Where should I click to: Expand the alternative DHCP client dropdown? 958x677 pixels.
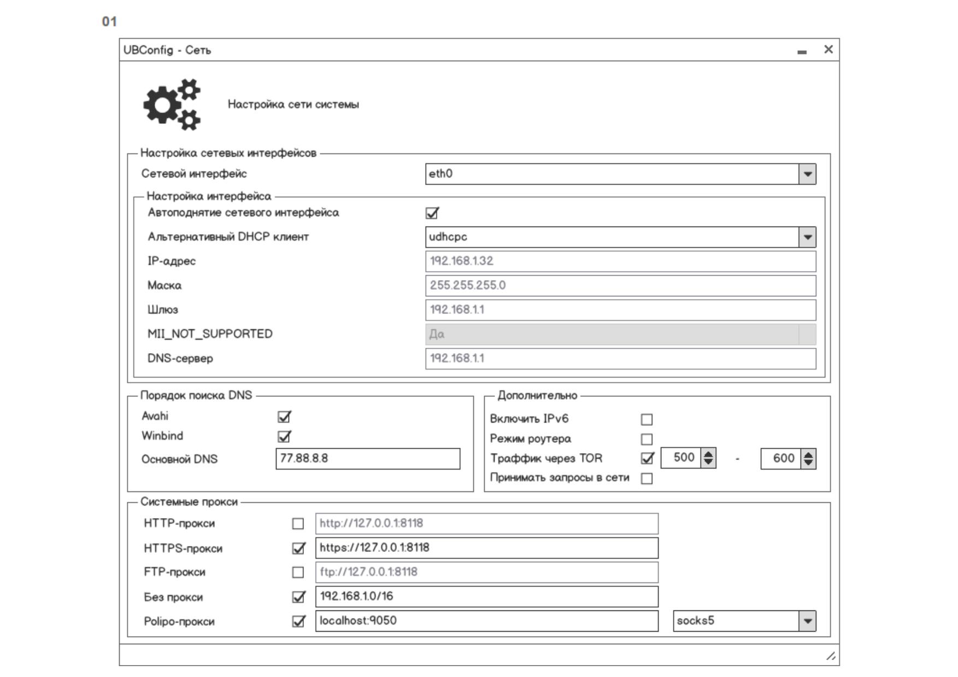pos(807,237)
